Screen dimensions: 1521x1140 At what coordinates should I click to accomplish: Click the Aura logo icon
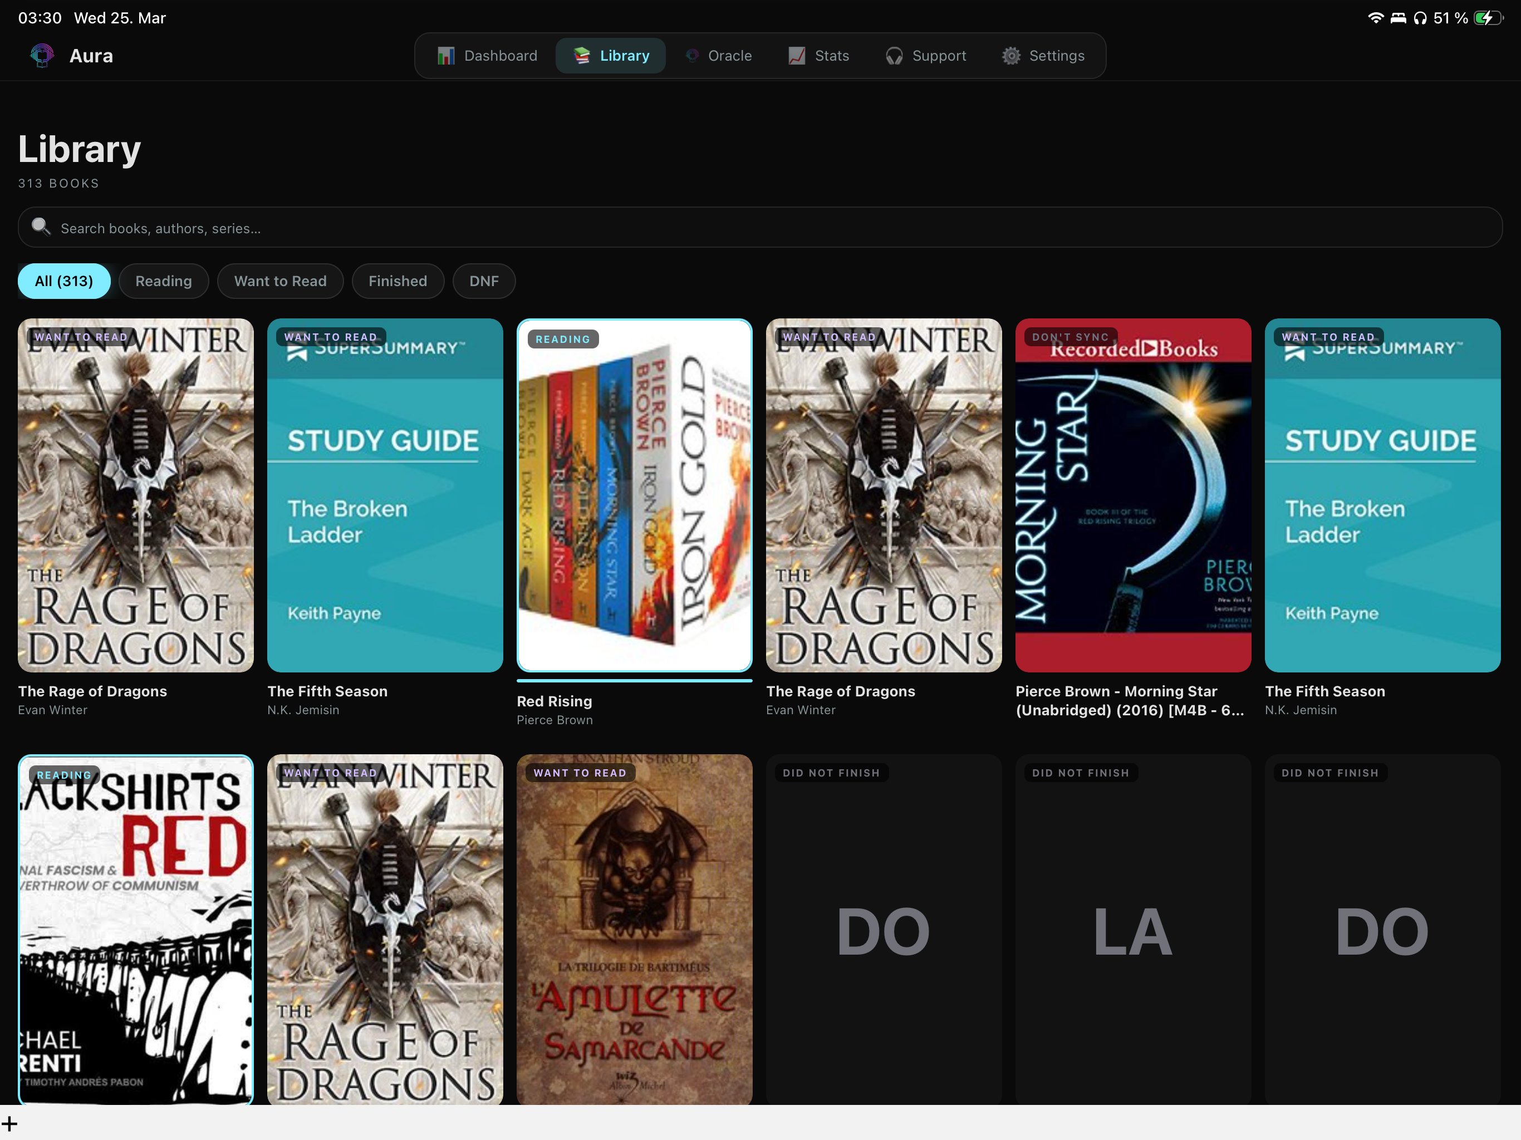[42, 55]
